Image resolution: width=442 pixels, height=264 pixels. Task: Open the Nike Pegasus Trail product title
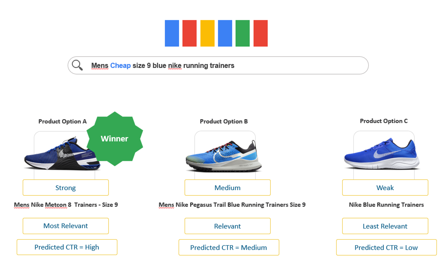232,205
